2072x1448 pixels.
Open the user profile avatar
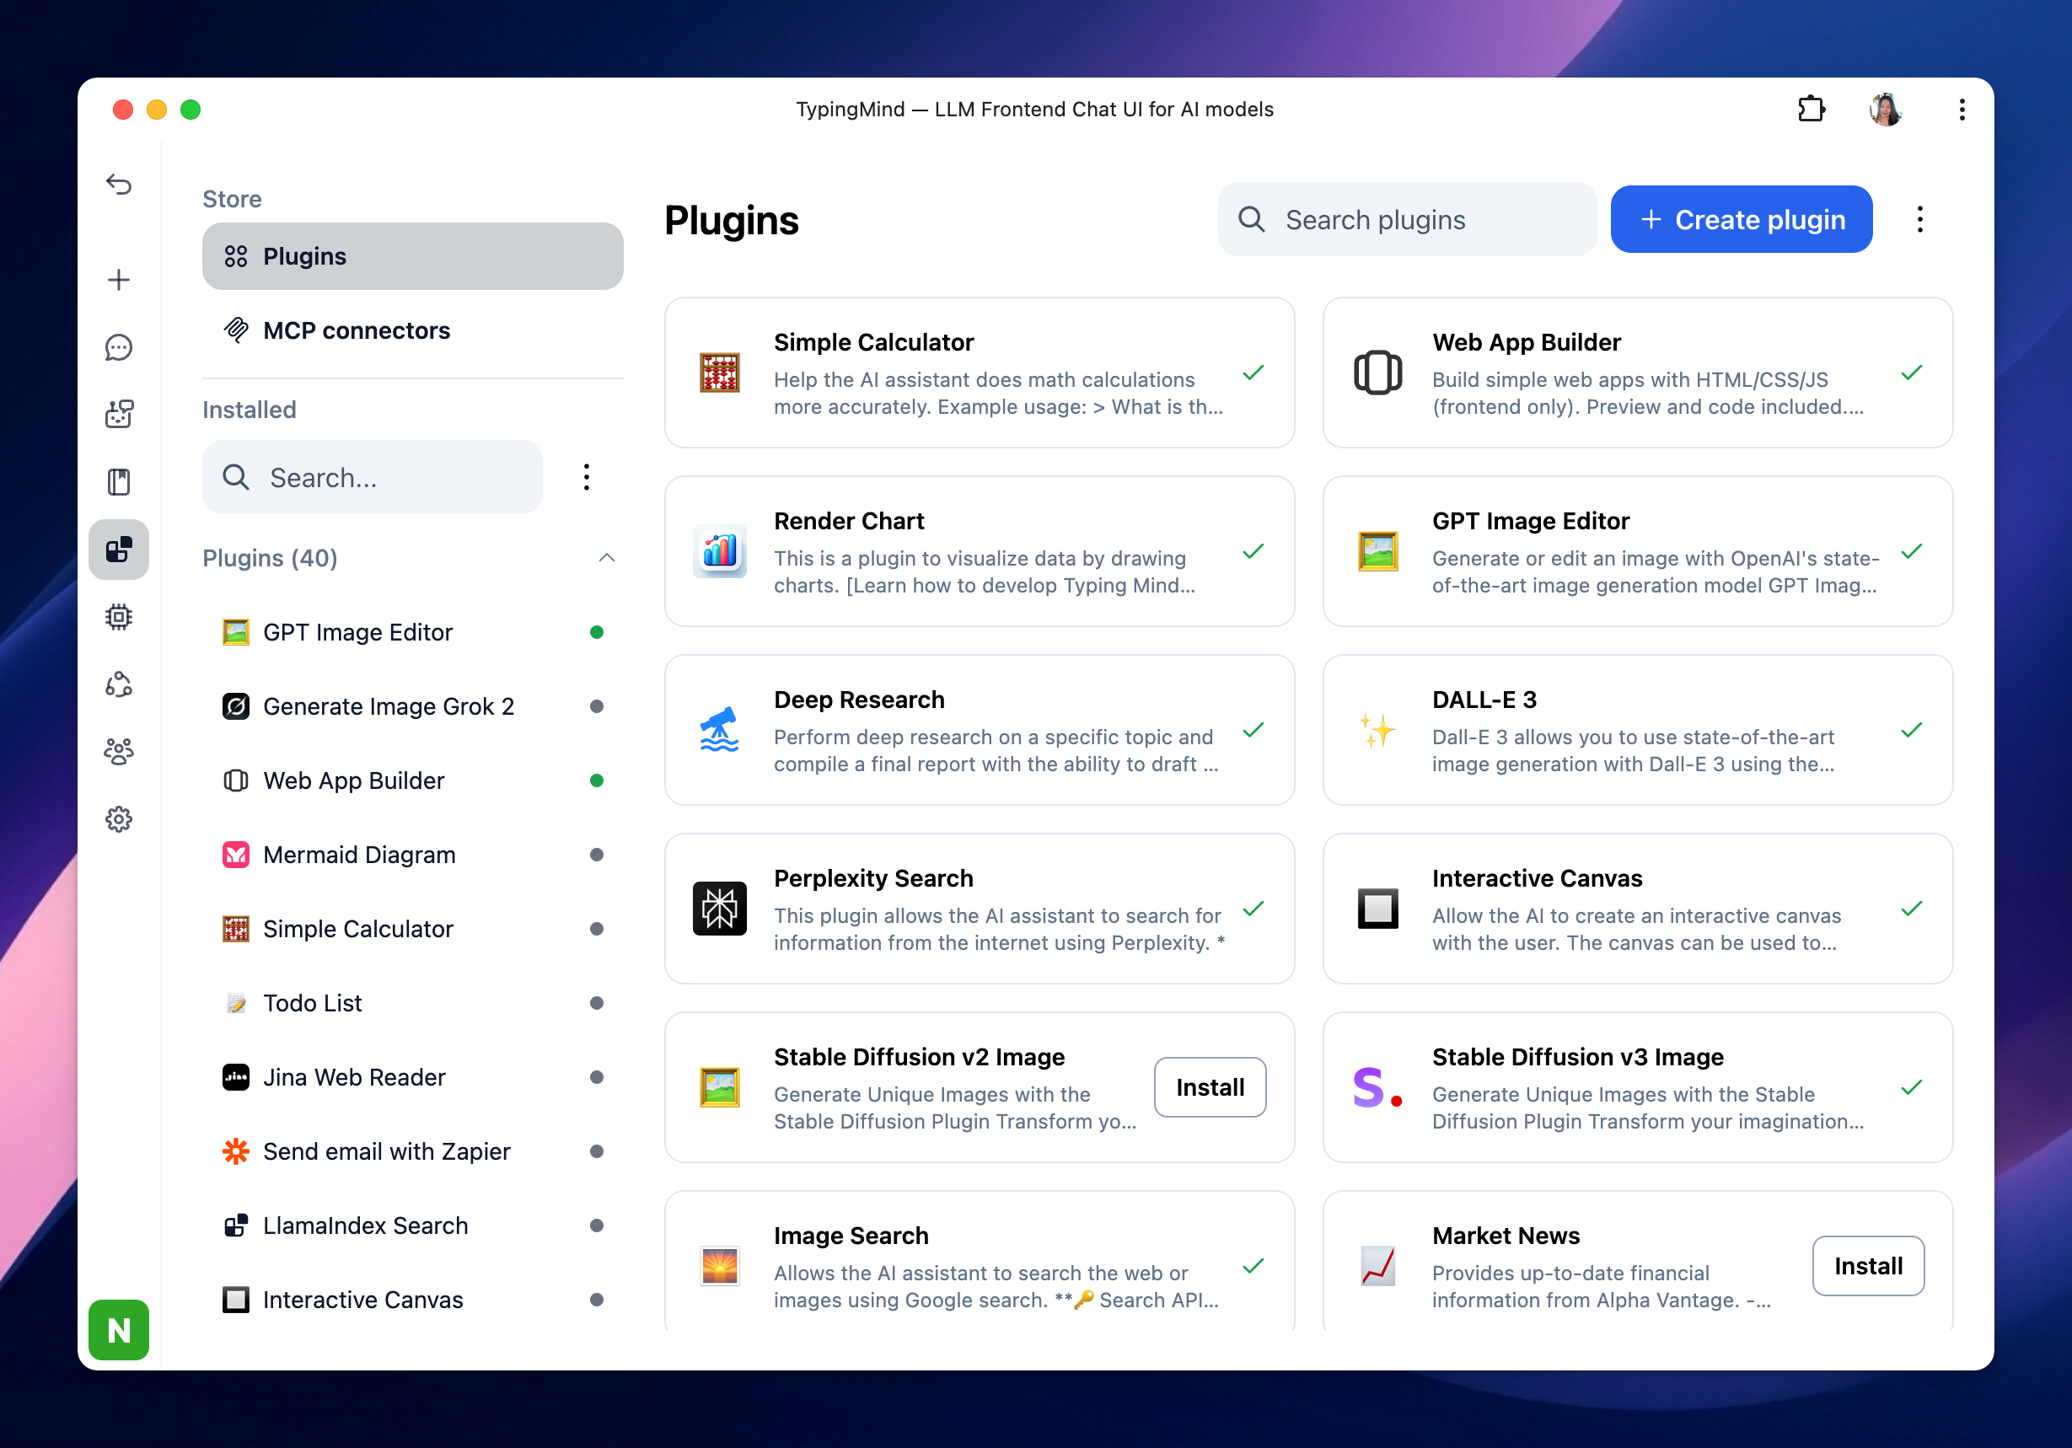(1885, 110)
